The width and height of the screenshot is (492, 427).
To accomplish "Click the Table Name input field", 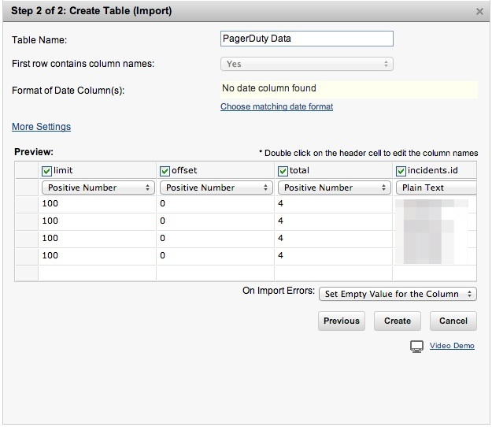I will (x=306, y=39).
